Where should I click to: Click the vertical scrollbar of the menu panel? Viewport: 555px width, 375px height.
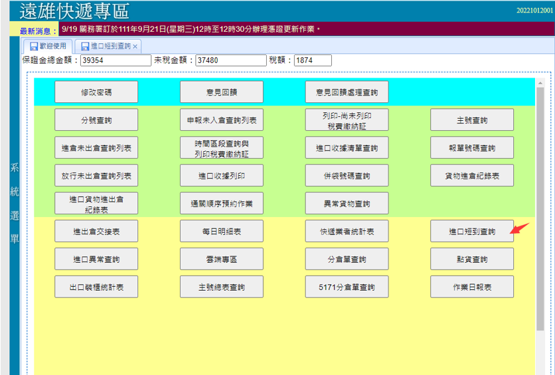tap(540, 199)
